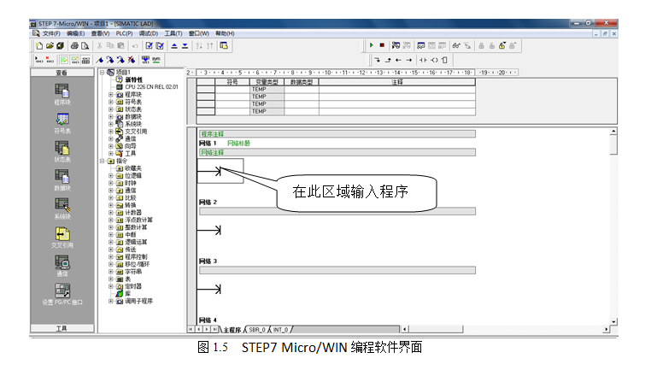Click the Line Right arrow icon

click(409, 60)
